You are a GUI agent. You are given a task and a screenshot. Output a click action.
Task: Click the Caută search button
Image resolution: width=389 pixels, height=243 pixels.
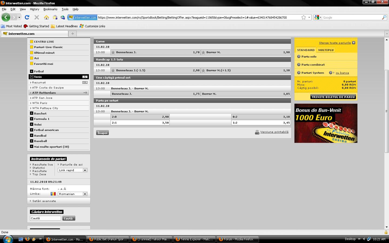pos(69,218)
